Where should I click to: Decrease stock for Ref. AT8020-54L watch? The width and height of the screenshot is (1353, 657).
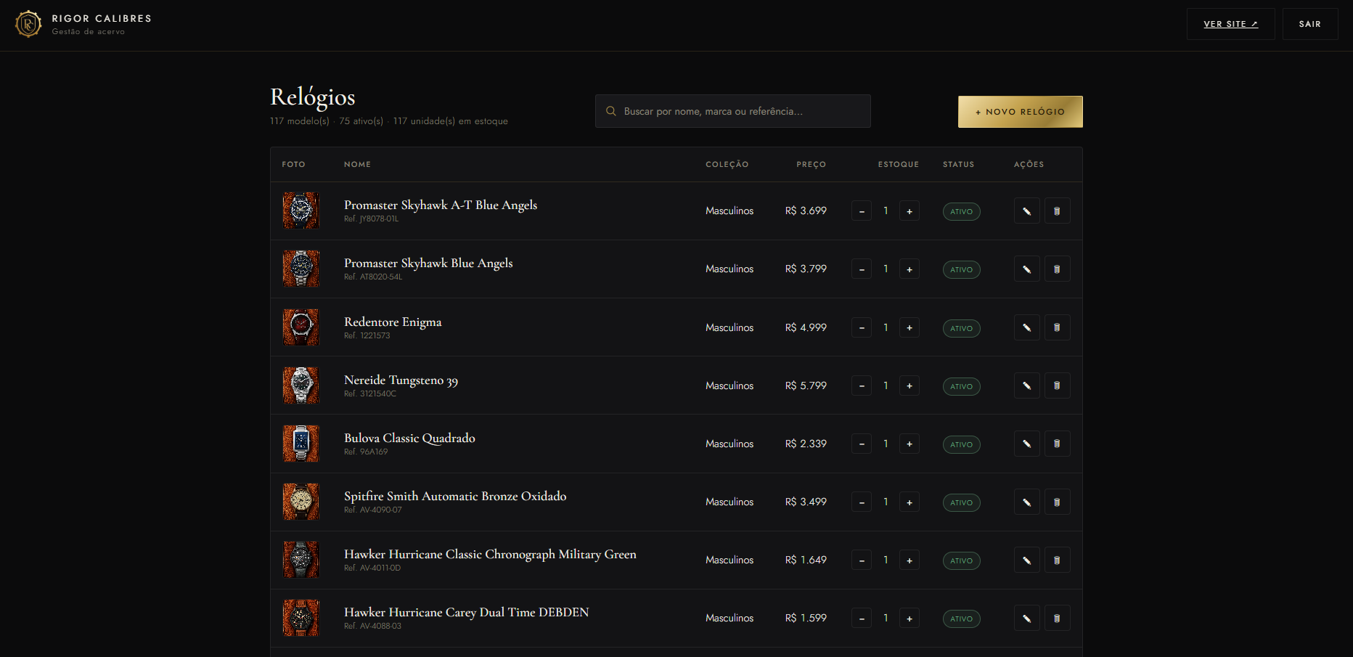862,269
